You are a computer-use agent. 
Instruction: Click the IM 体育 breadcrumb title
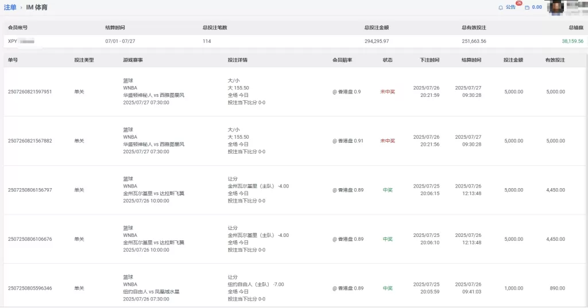click(x=37, y=7)
